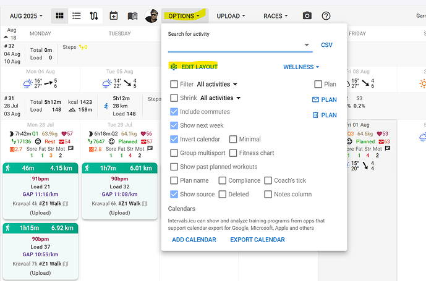Toggle the Fitness chart checkbox
The height and width of the screenshot is (281, 426).
(234, 153)
